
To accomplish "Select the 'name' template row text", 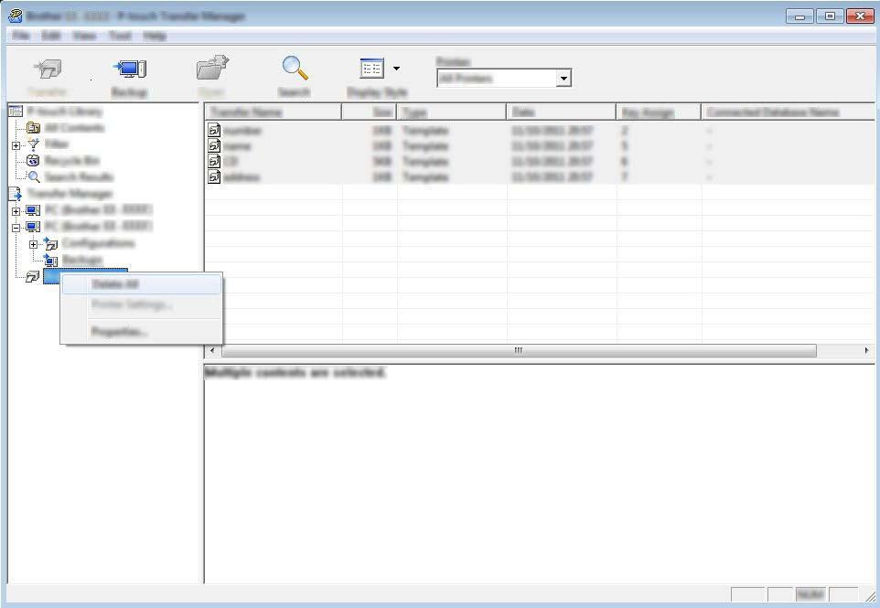I will (x=238, y=146).
